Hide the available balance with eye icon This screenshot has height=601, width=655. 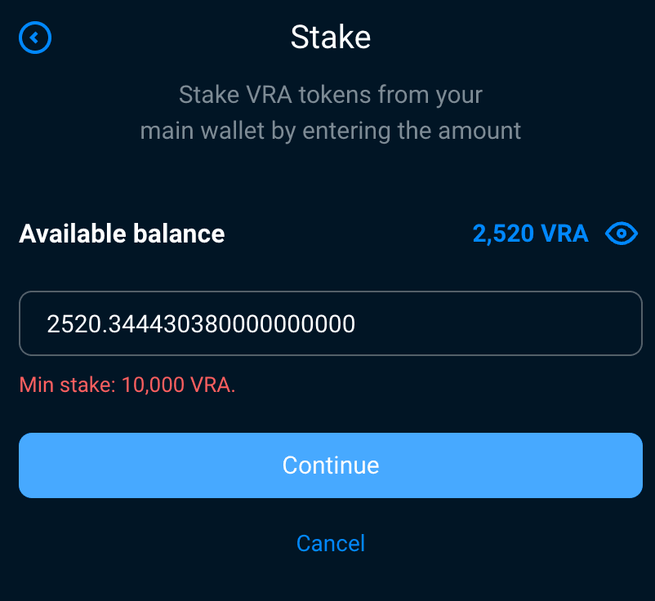coord(622,234)
